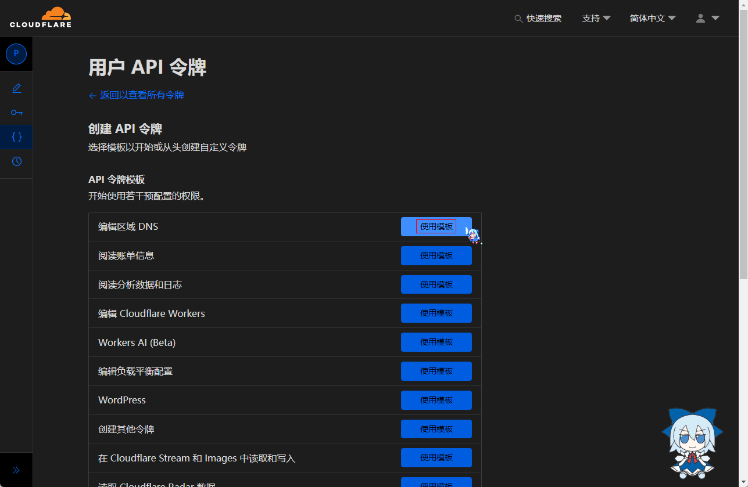The width and height of the screenshot is (748, 487).
Task: Use template for 阅读分析数据和日志
Action: [x=436, y=284]
